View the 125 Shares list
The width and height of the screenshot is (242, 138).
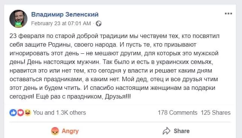216,113
